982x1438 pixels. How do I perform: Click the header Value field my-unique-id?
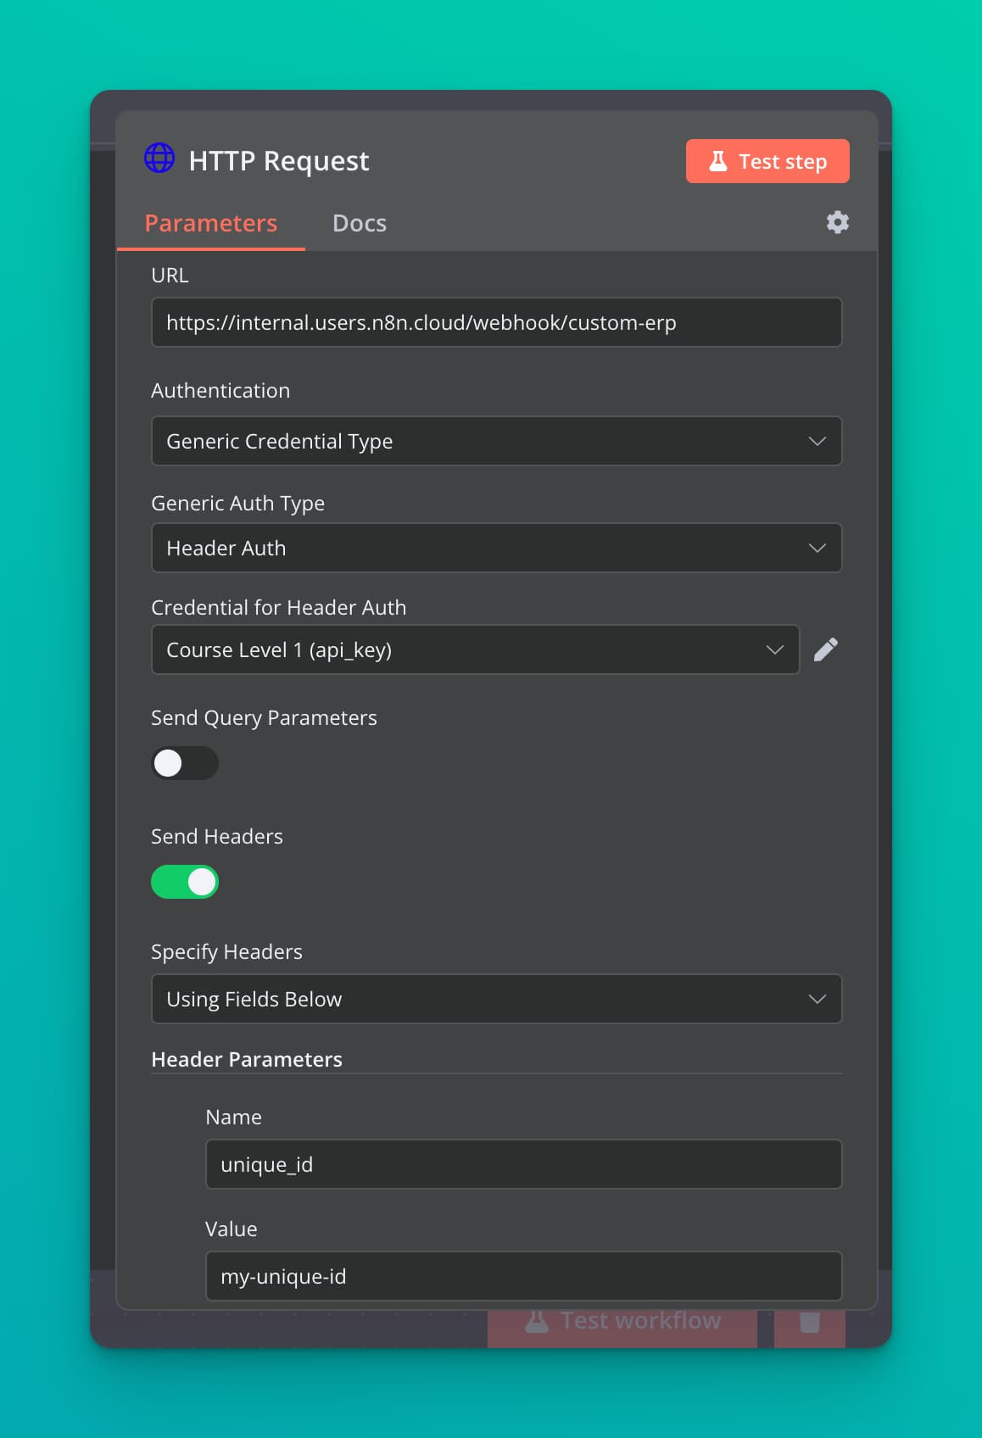(x=524, y=1276)
